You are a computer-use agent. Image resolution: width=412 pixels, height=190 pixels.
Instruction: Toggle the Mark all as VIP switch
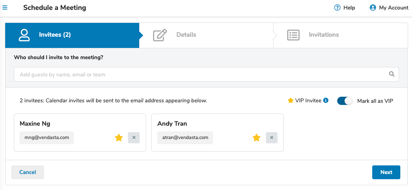(345, 101)
